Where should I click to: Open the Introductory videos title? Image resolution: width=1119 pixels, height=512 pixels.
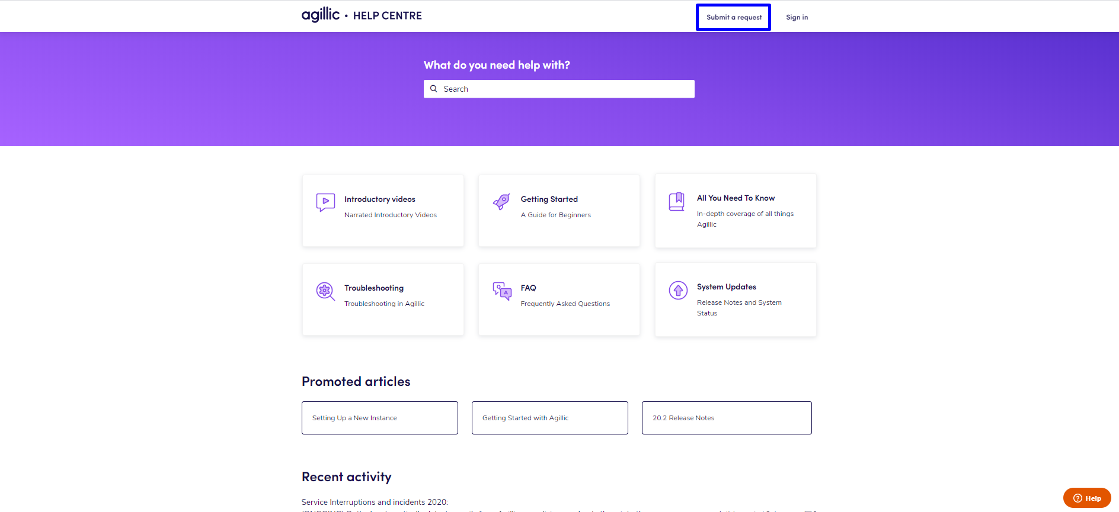(380, 199)
